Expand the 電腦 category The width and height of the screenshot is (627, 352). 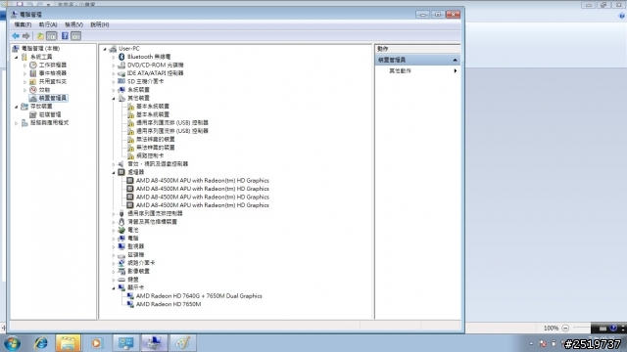pos(114,239)
